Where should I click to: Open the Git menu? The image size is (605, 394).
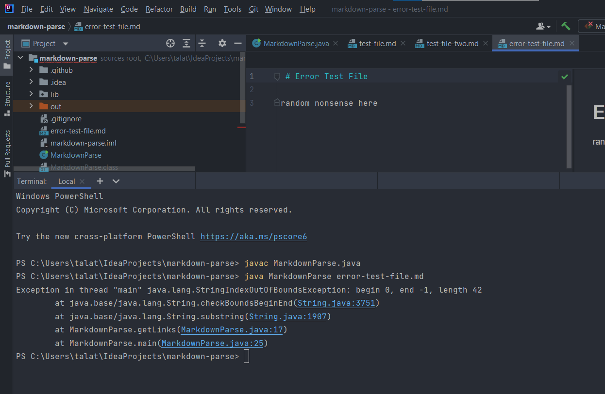pos(253,9)
